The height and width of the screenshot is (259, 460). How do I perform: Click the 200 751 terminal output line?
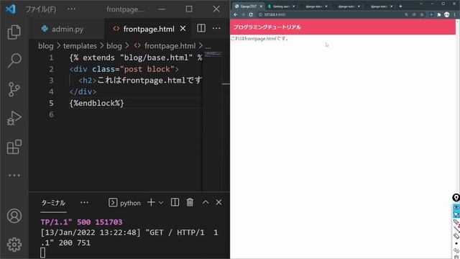point(65,243)
